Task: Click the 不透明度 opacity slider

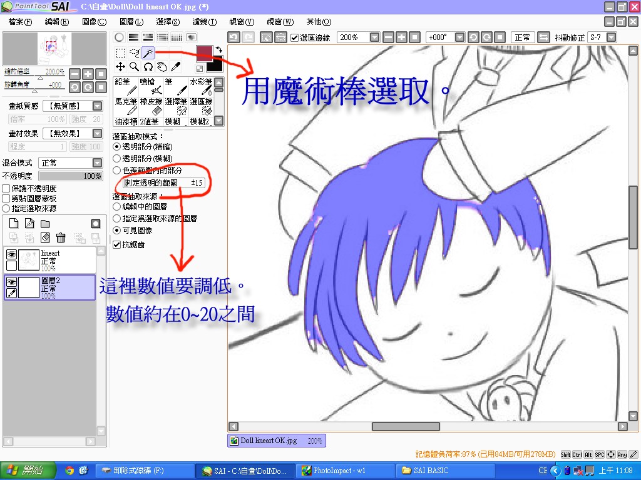Action: pos(71,176)
